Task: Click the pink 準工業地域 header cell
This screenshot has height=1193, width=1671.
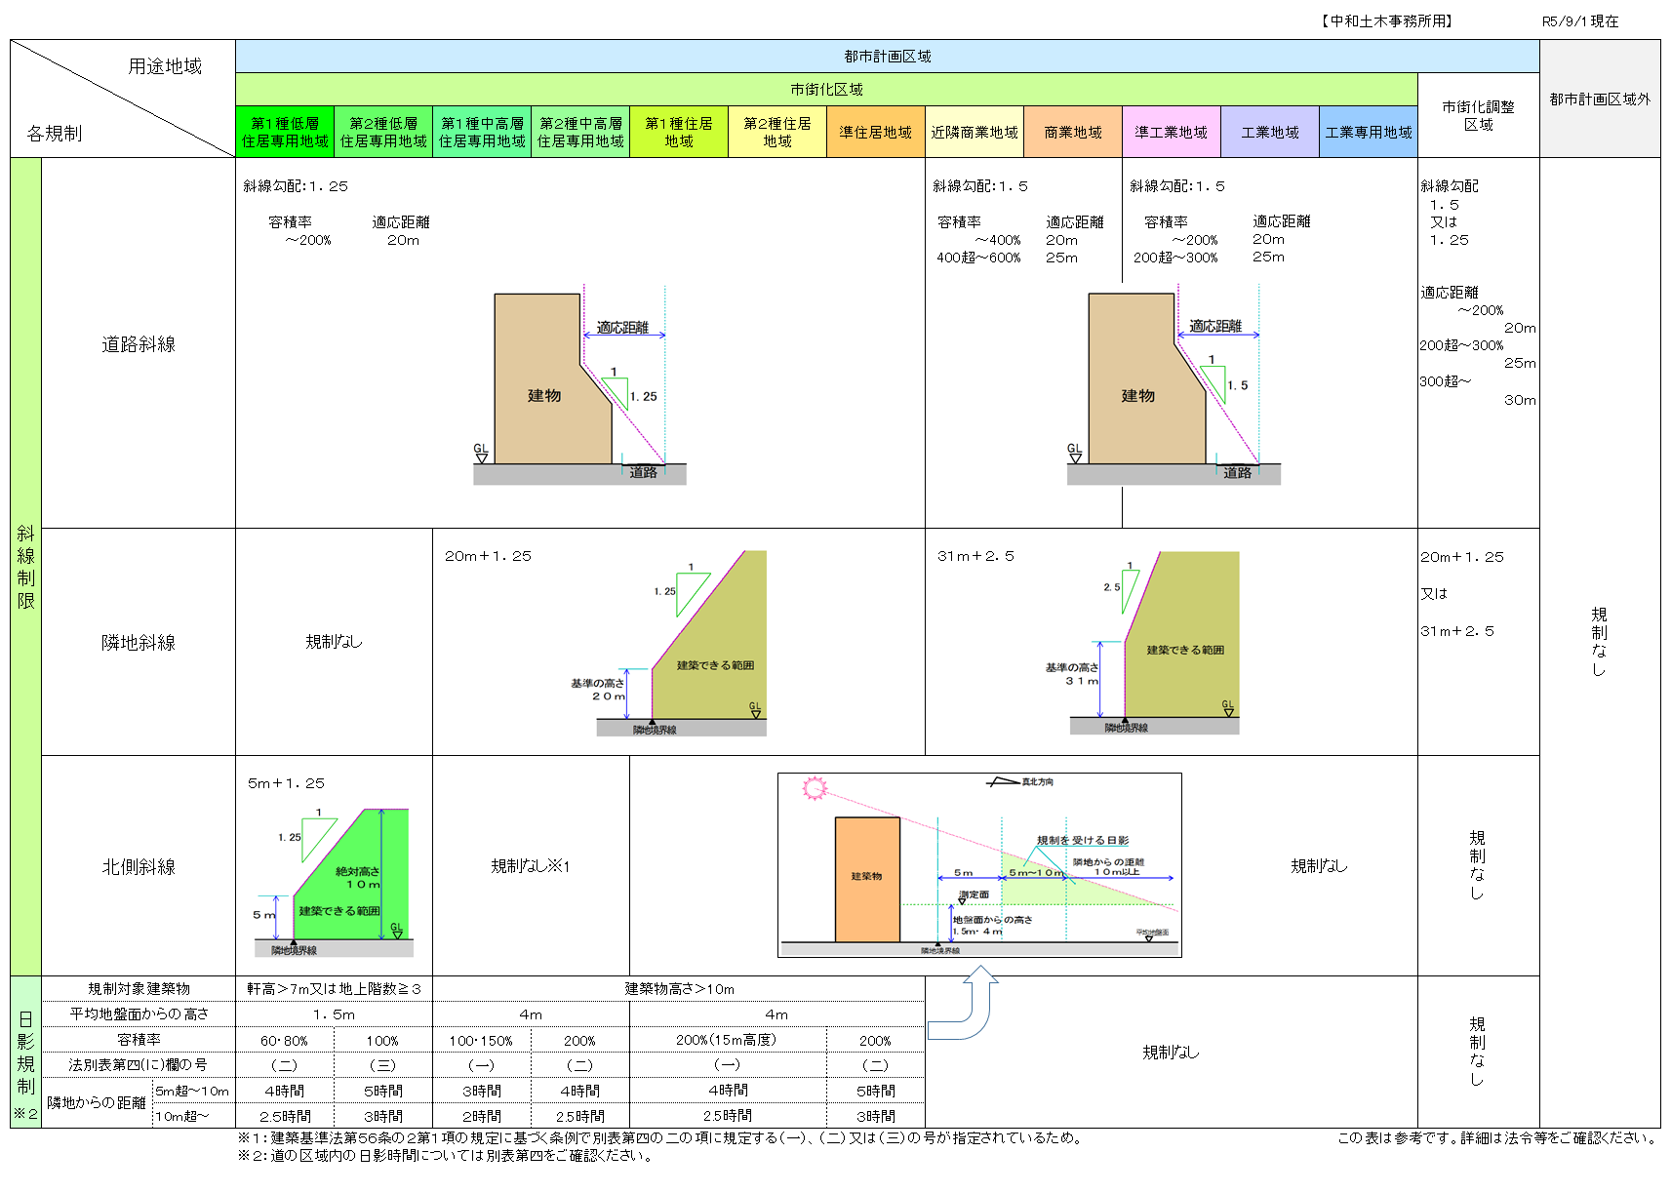Action: coord(1171,133)
